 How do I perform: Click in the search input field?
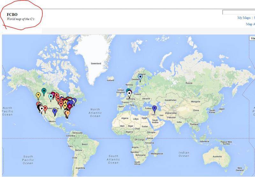(238, 12)
